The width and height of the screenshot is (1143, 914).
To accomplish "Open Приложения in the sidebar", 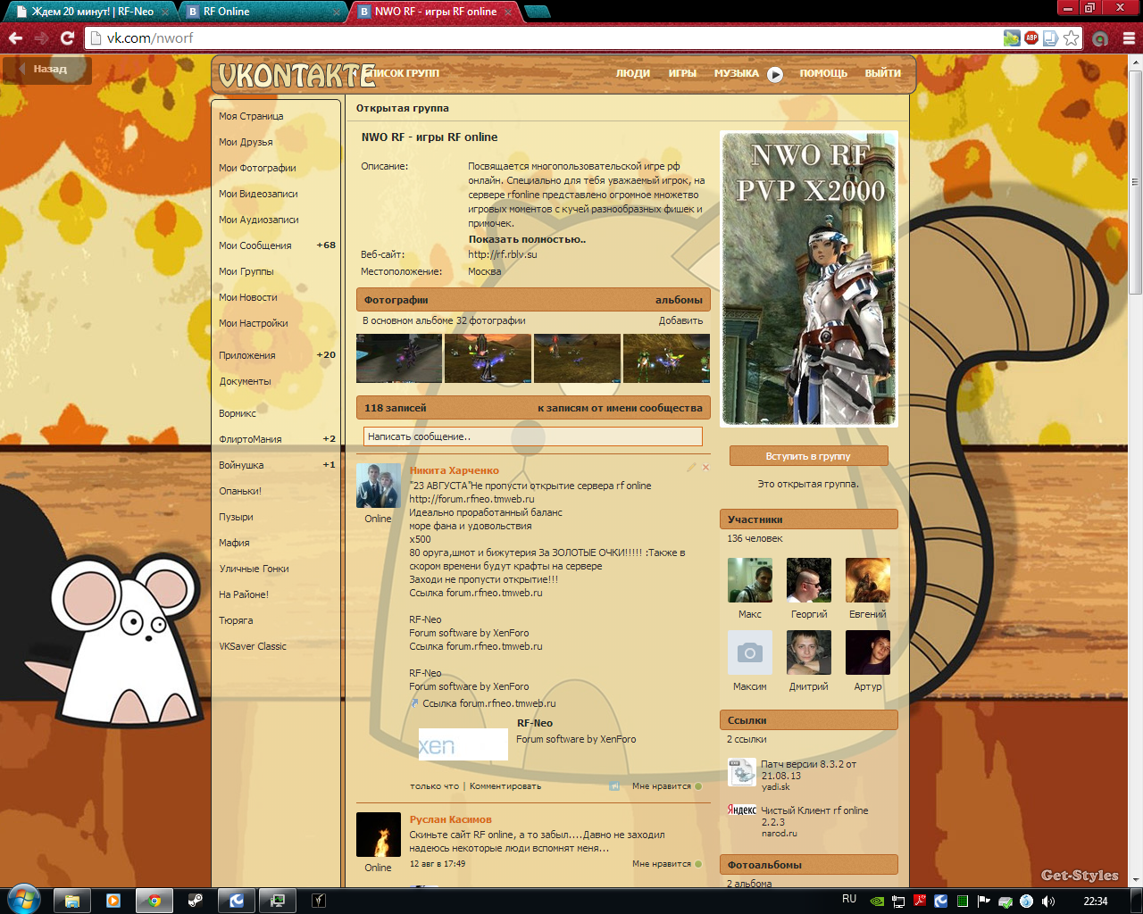I will pyautogui.click(x=247, y=355).
